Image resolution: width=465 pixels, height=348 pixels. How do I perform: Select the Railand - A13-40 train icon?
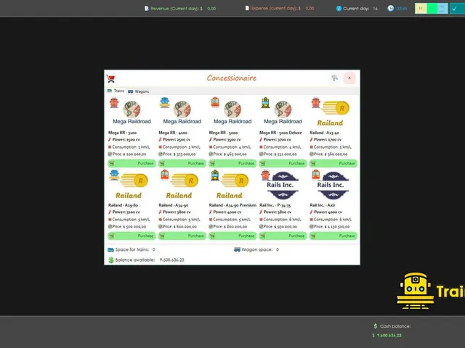point(316,103)
